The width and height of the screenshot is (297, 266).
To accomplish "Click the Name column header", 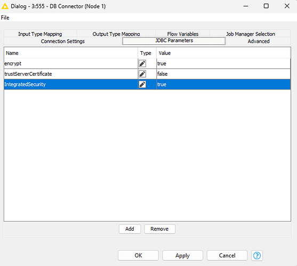I will [x=71, y=53].
